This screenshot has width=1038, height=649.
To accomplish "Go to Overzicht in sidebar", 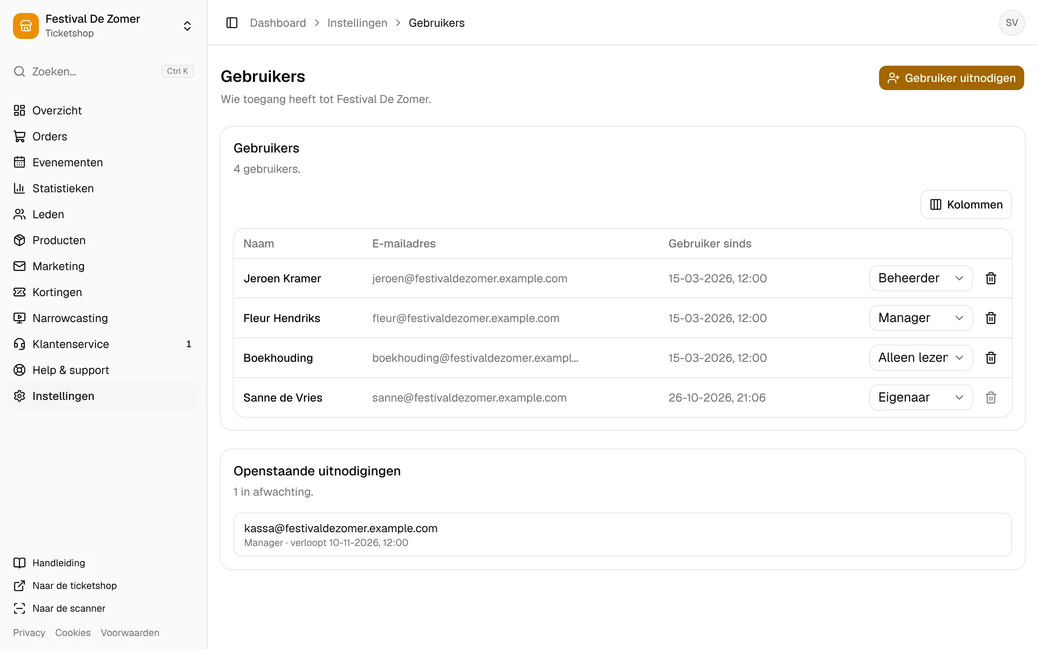I will pos(103,110).
